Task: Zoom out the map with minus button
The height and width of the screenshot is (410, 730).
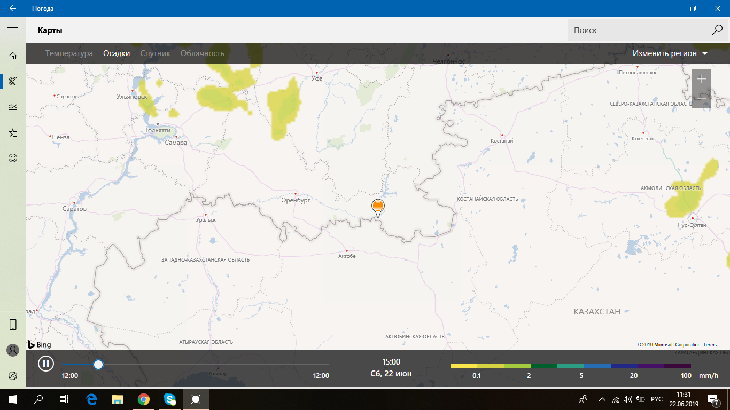Action: click(702, 98)
